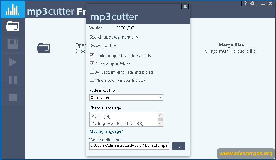Close the mp3cutter settings dialog

[x=185, y=6]
